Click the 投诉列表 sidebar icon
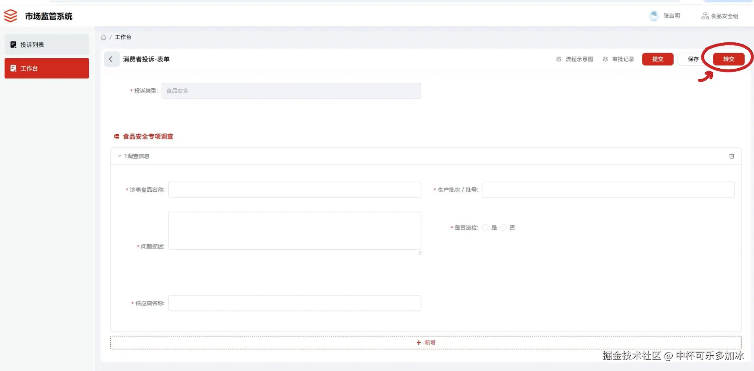Image resolution: width=754 pixels, height=371 pixels. pyautogui.click(x=13, y=45)
